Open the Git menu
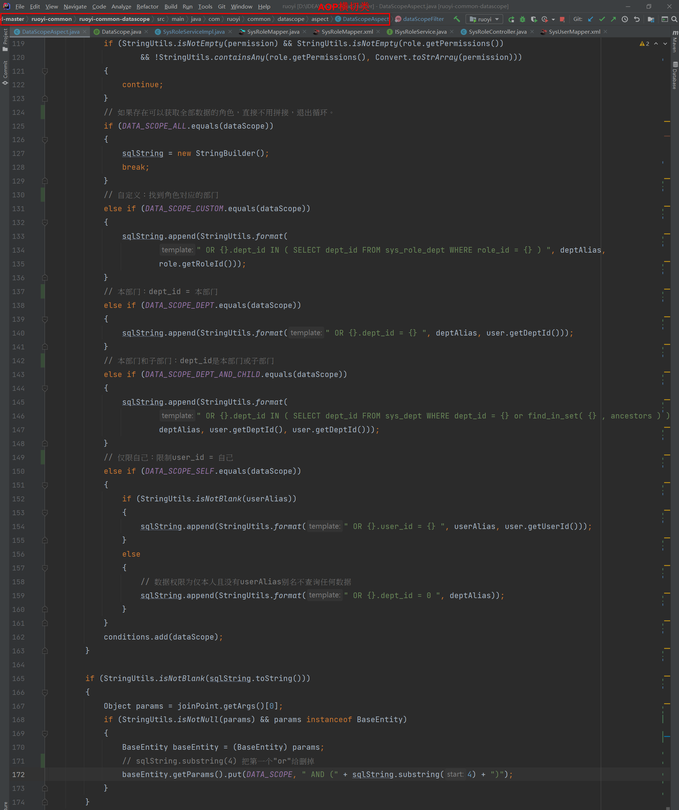 coord(222,6)
